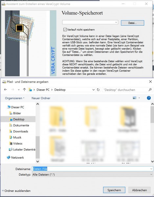Click the Lokaler Datenträger drive icon
Image resolution: width=154 pixels, height=197 pixels.
point(11,149)
